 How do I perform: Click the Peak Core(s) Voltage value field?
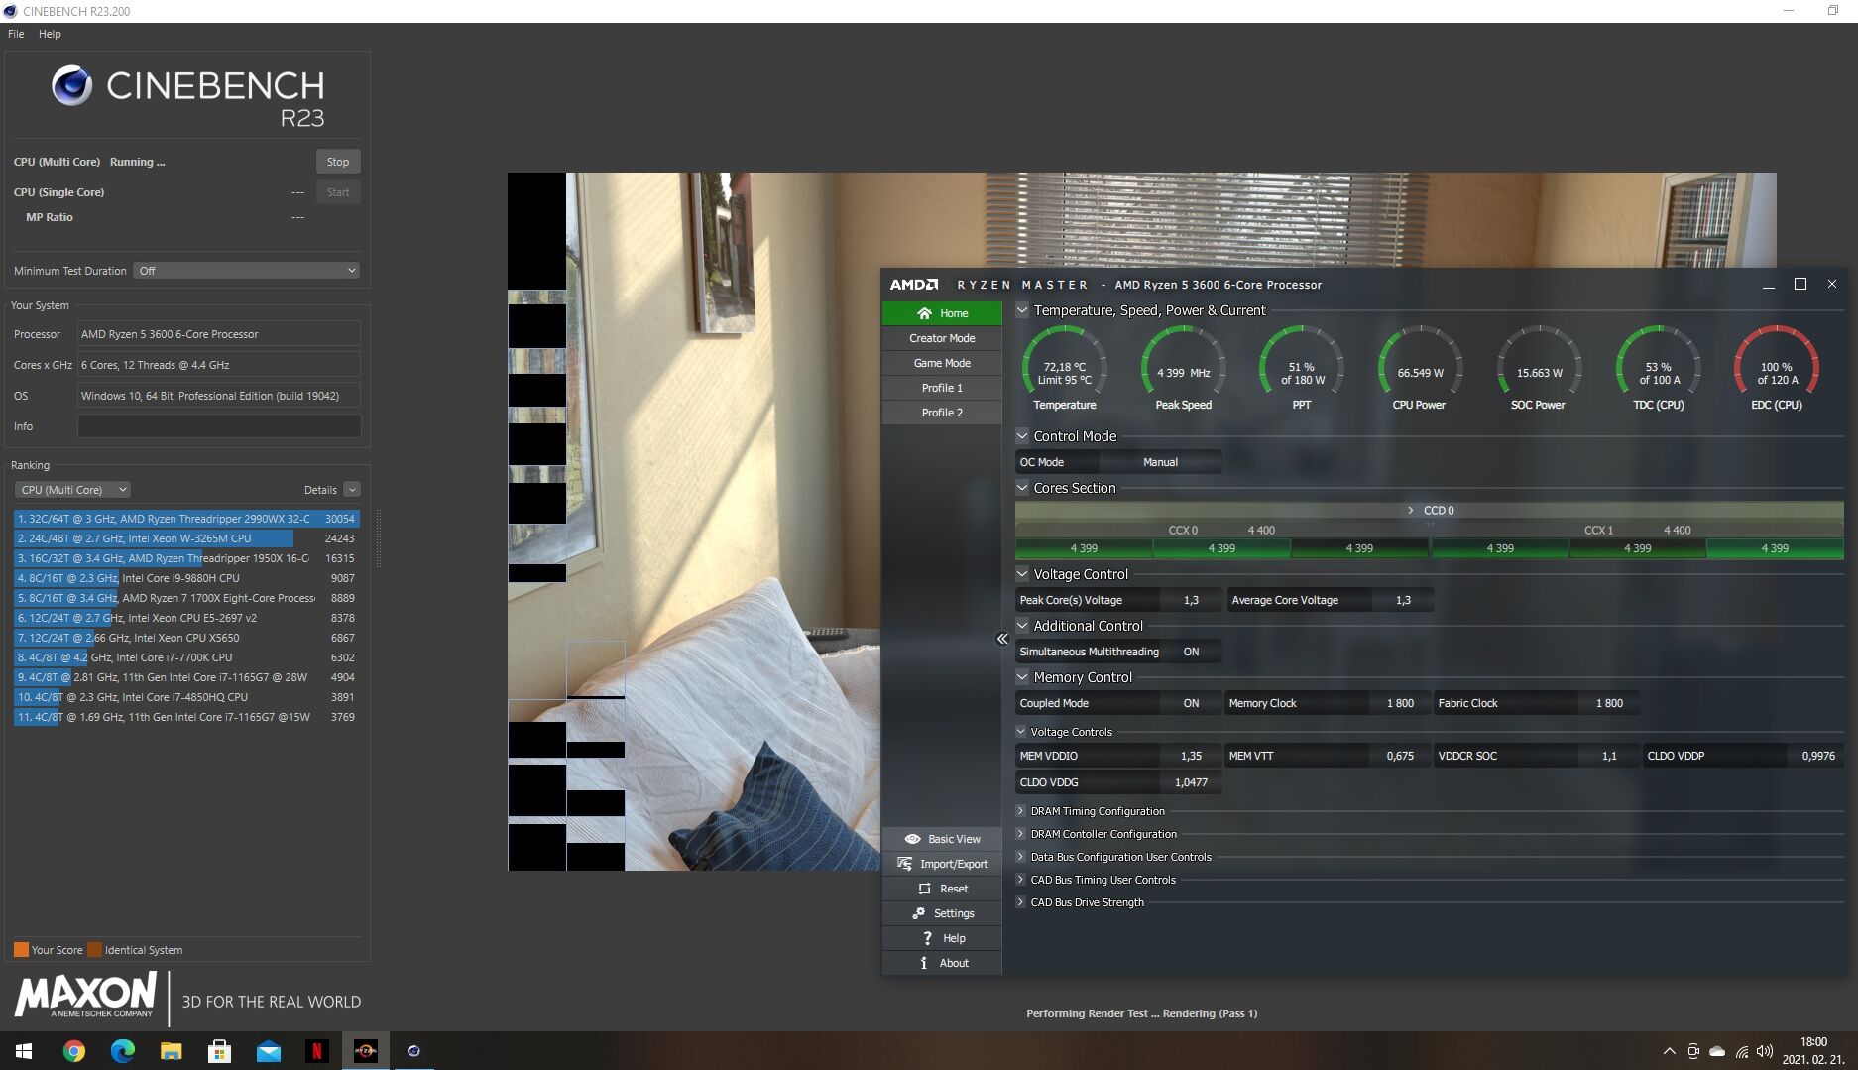click(x=1190, y=600)
